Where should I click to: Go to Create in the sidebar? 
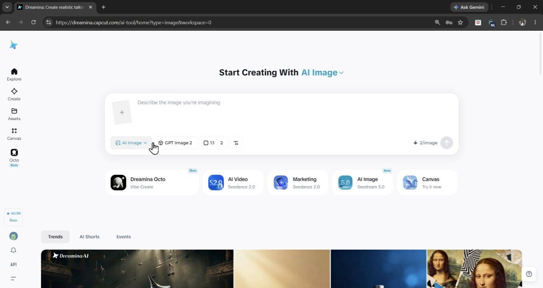[x=14, y=94]
